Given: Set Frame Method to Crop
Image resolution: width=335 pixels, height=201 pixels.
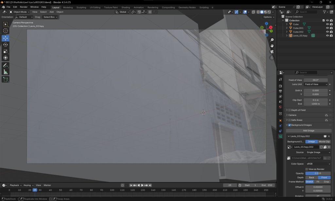Looking at the screenshot, I should click(x=326, y=181).
